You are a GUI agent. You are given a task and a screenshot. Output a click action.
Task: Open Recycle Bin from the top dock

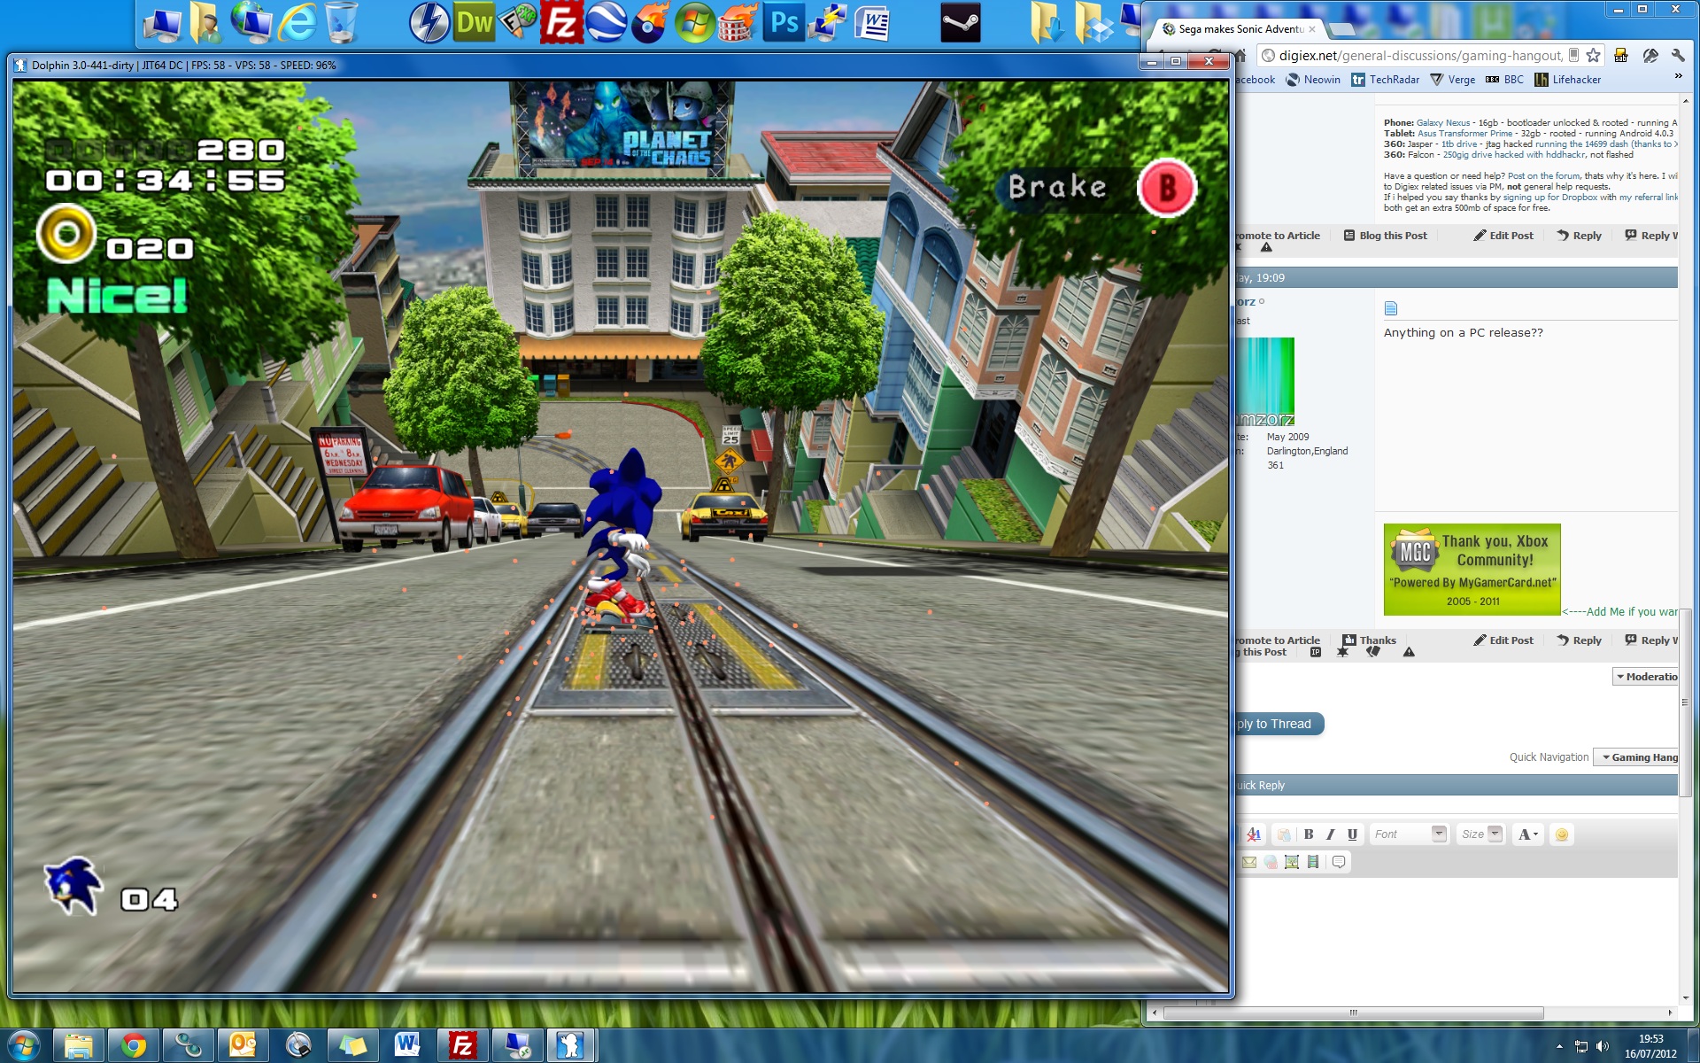pos(341,22)
